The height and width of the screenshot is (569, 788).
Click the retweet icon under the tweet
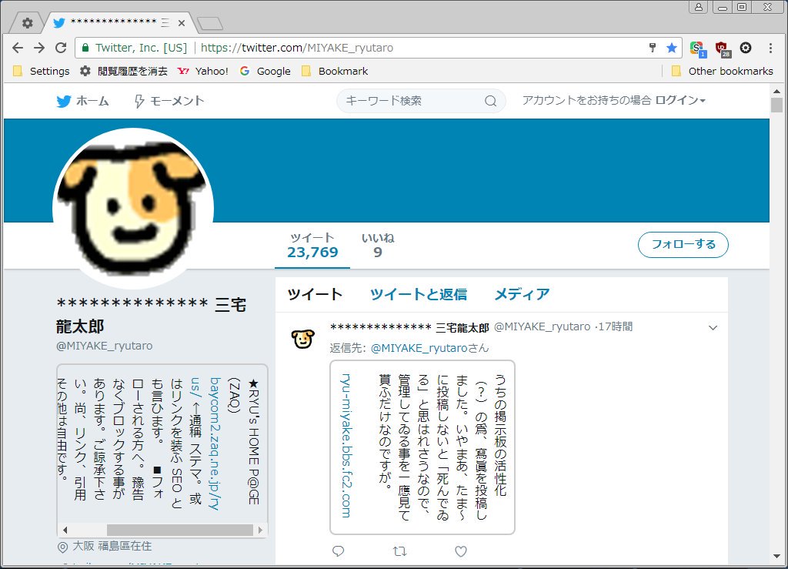[399, 551]
